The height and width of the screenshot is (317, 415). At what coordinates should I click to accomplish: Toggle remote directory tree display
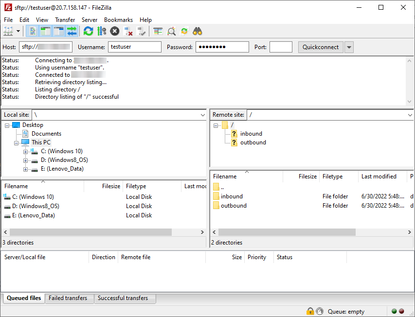[x=58, y=31]
